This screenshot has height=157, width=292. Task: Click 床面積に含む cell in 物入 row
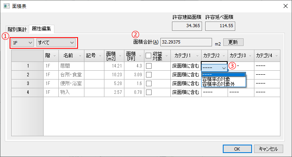coord(186,92)
